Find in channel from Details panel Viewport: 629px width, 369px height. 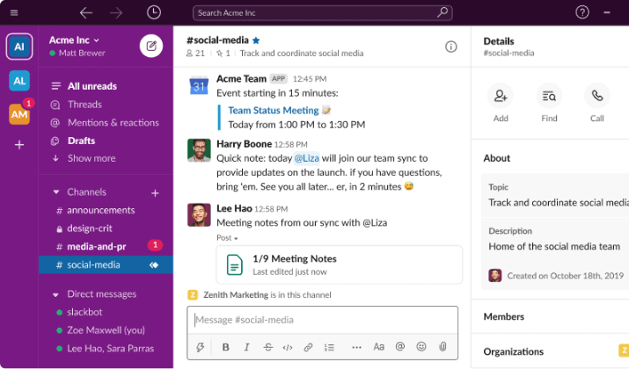point(549,96)
